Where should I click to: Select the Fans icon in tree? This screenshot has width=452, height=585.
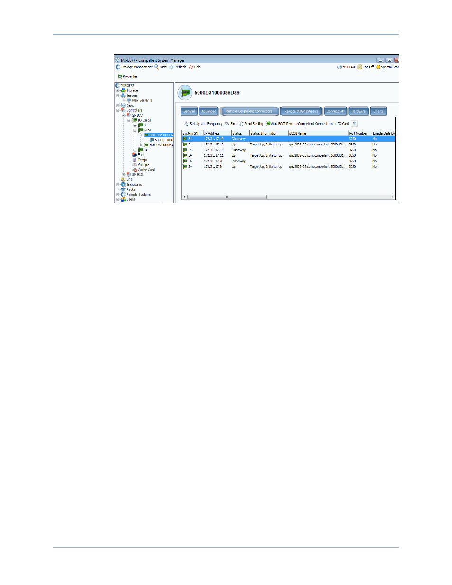pyautogui.click(x=135, y=155)
